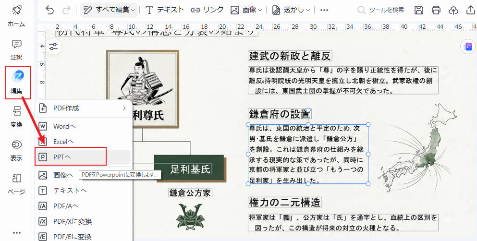Image resolution: width=477 pixels, height=241 pixels.
Task: Choose PDF/Eに変換 from the menu
Action: pos(83,236)
